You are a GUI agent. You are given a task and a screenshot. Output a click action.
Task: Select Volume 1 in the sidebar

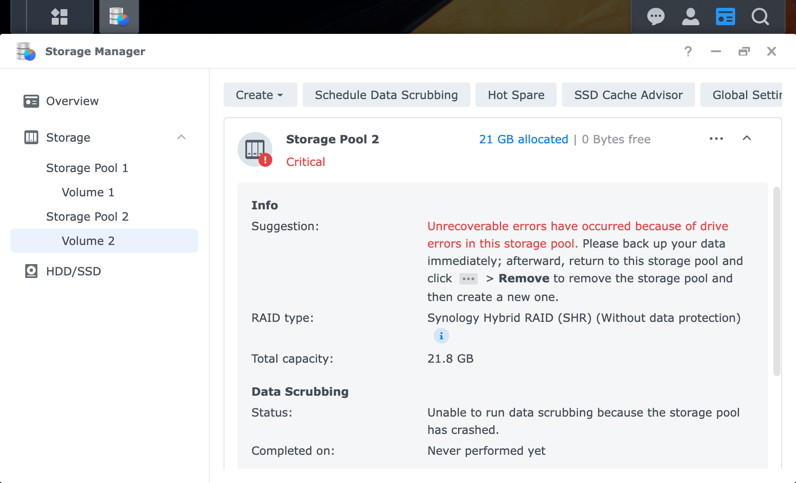(x=88, y=192)
